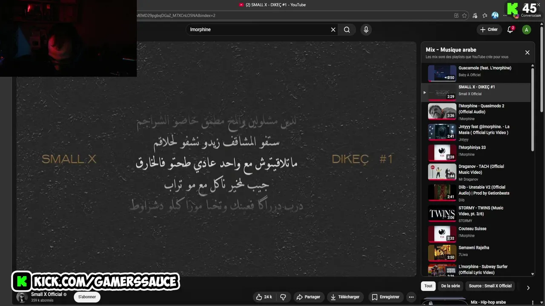Select the De la série chip
Image resolution: width=545 pixels, height=306 pixels.
[450, 286]
